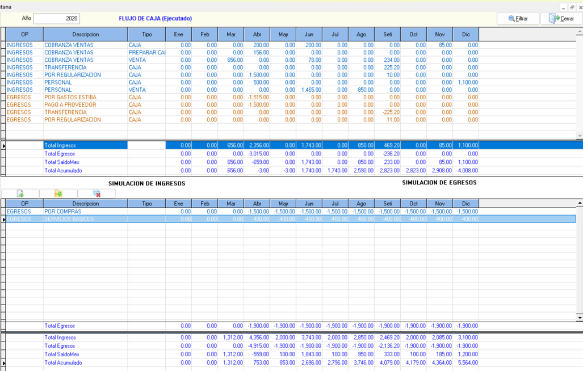Image resolution: width=583 pixels, height=371 pixels.
Task: Click OP column header in simulation grid
Action: pyautogui.click(x=24, y=204)
